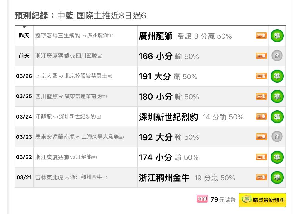
Task: Click the gray 悶 icon for 166 小分
Action: pos(277,56)
